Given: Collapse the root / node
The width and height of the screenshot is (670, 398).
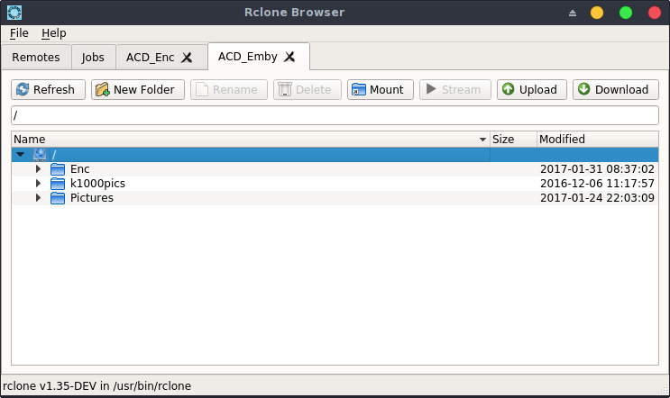Looking at the screenshot, I should point(20,154).
